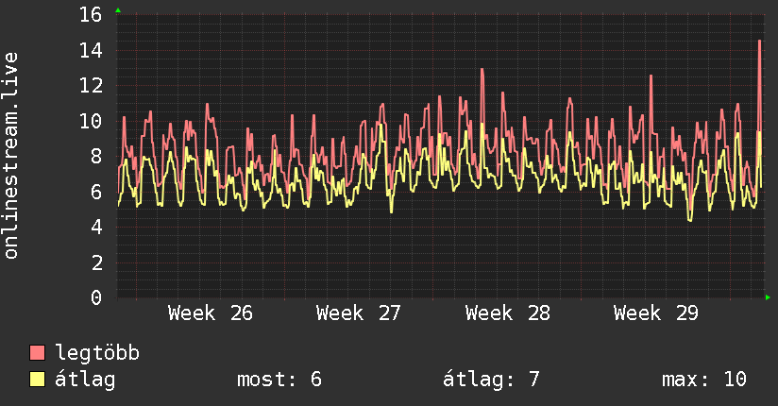Select the átlag legend label
778x406 pixels.
point(85,380)
